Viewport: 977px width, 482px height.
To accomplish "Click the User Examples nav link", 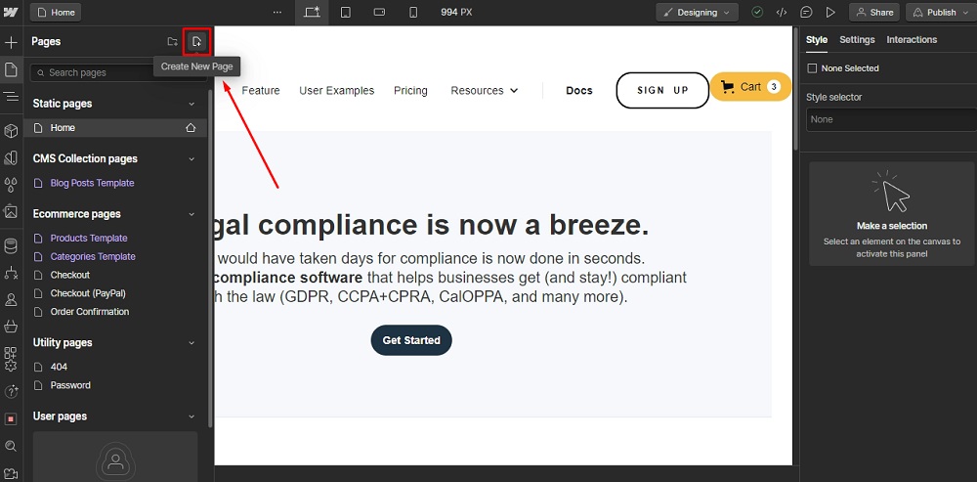I will coord(336,90).
